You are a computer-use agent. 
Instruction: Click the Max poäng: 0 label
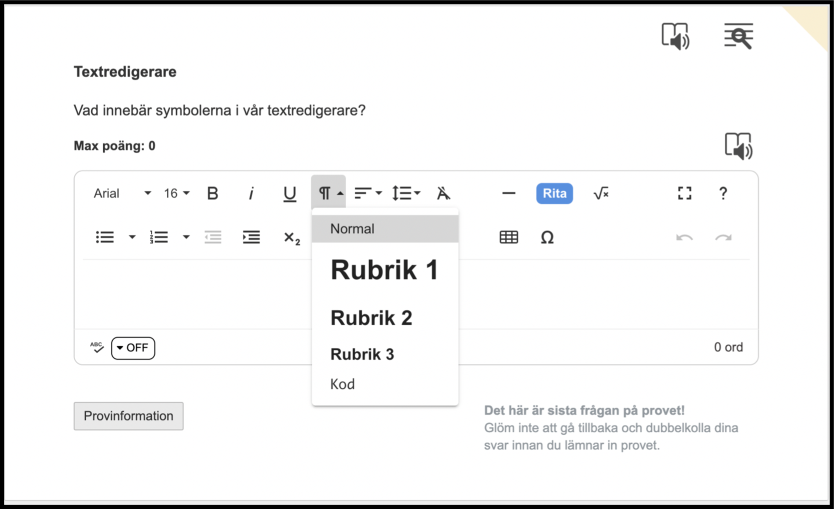[x=115, y=146]
